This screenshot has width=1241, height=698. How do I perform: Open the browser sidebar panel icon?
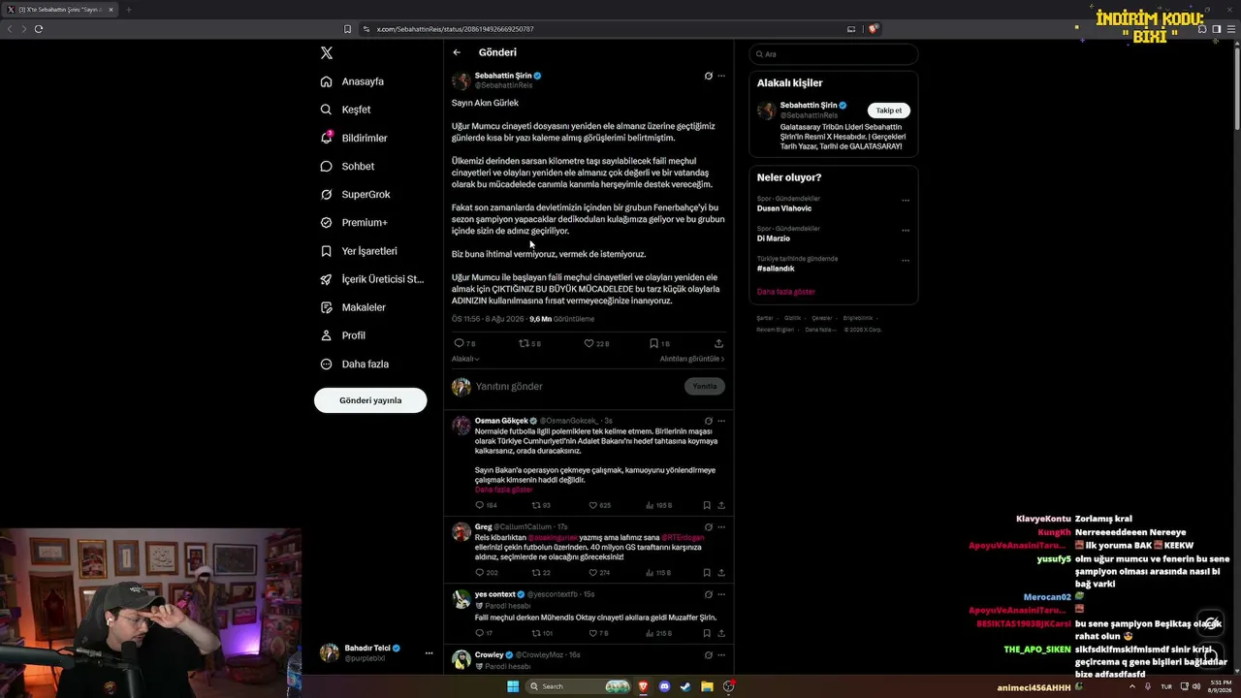pos(1217,29)
